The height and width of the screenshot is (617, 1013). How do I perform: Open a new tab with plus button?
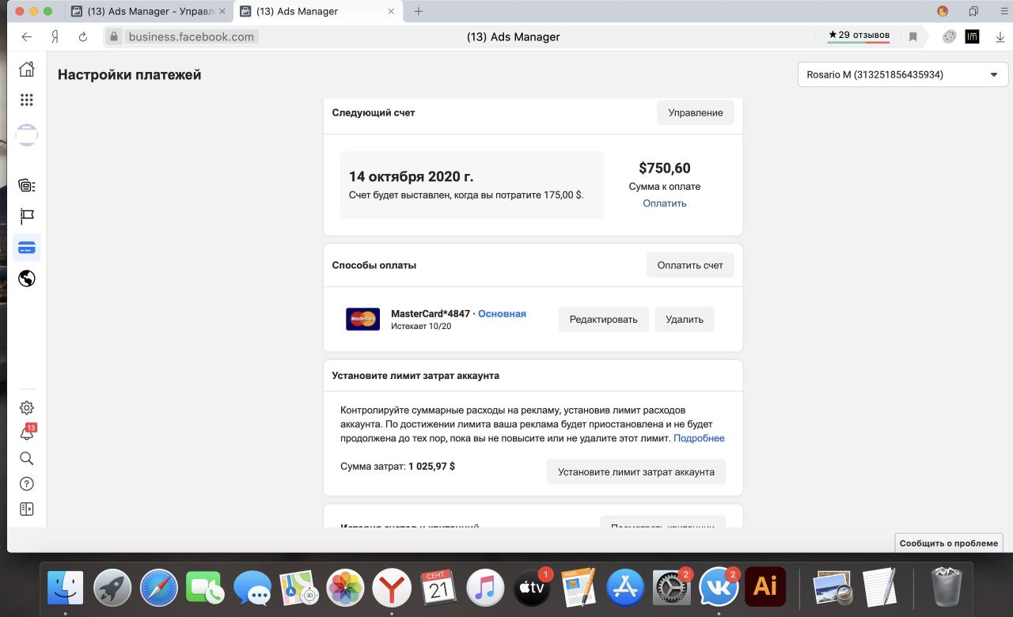click(x=419, y=11)
